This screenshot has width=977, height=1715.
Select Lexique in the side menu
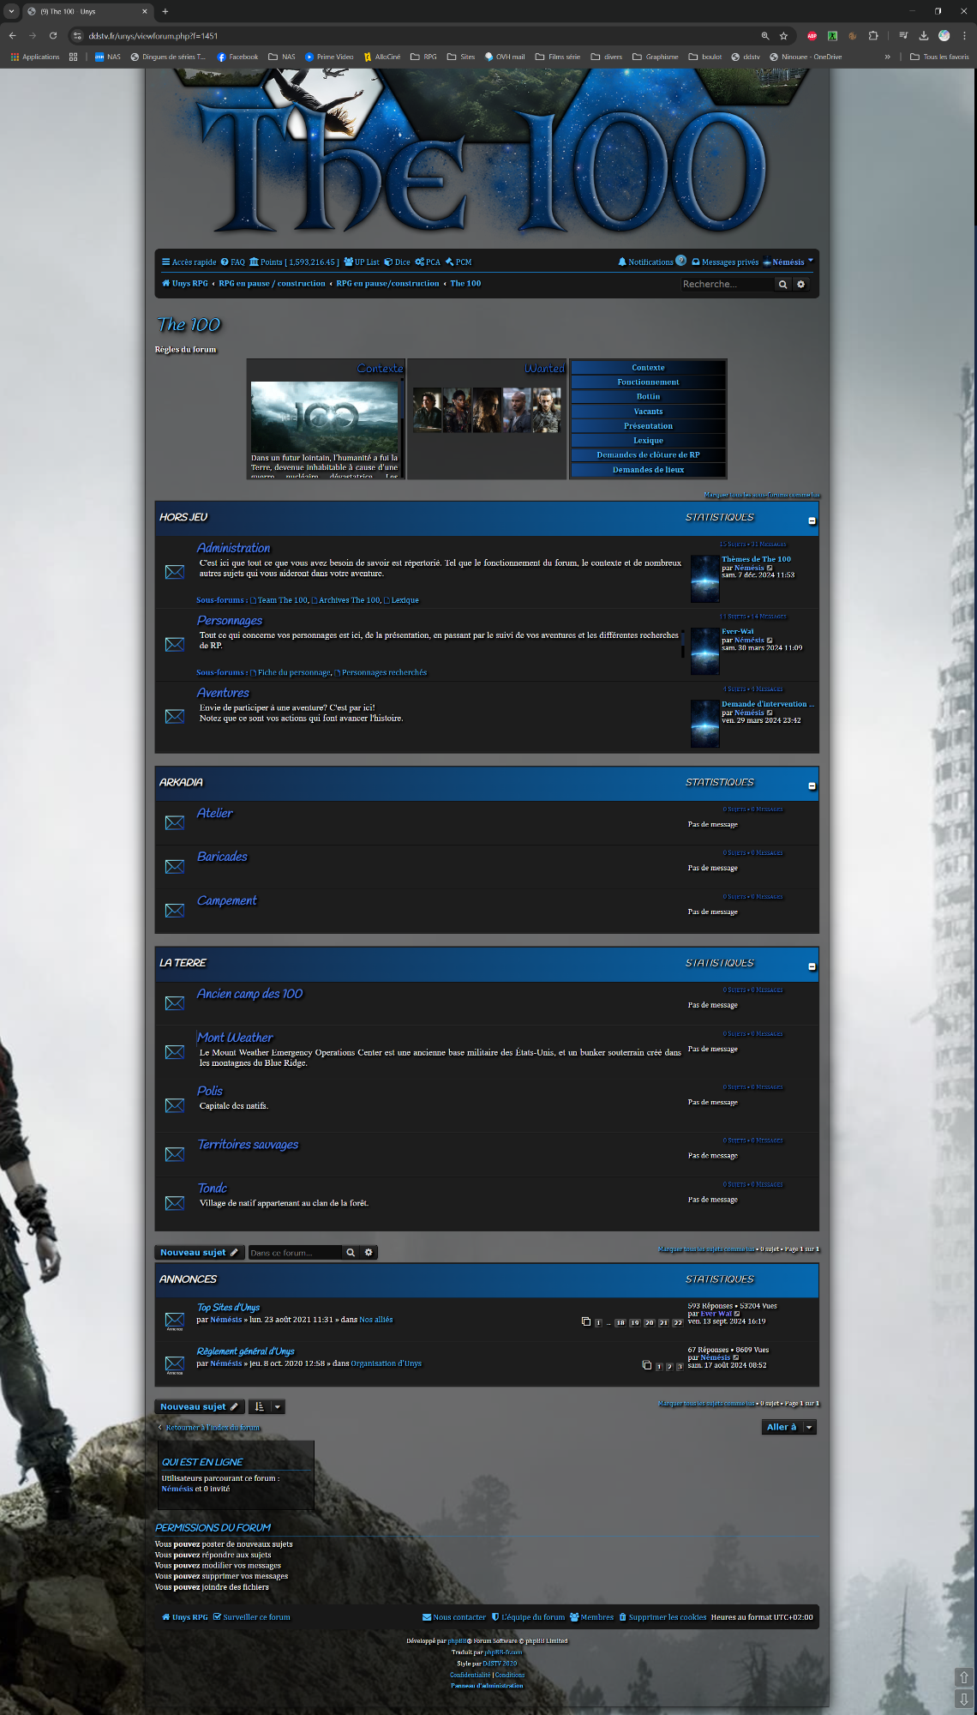point(649,441)
